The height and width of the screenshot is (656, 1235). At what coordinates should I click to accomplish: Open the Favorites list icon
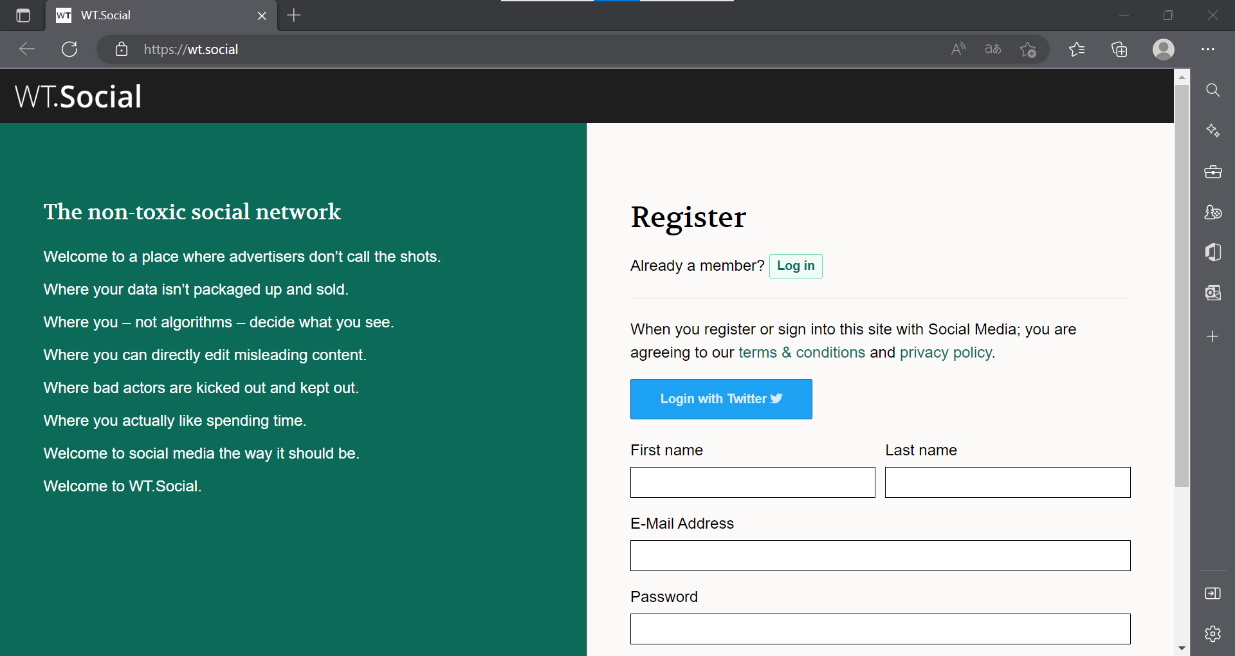point(1077,49)
